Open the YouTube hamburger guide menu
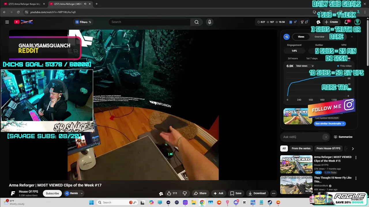The height and width of the screenshot is (207, 369). 7,22
